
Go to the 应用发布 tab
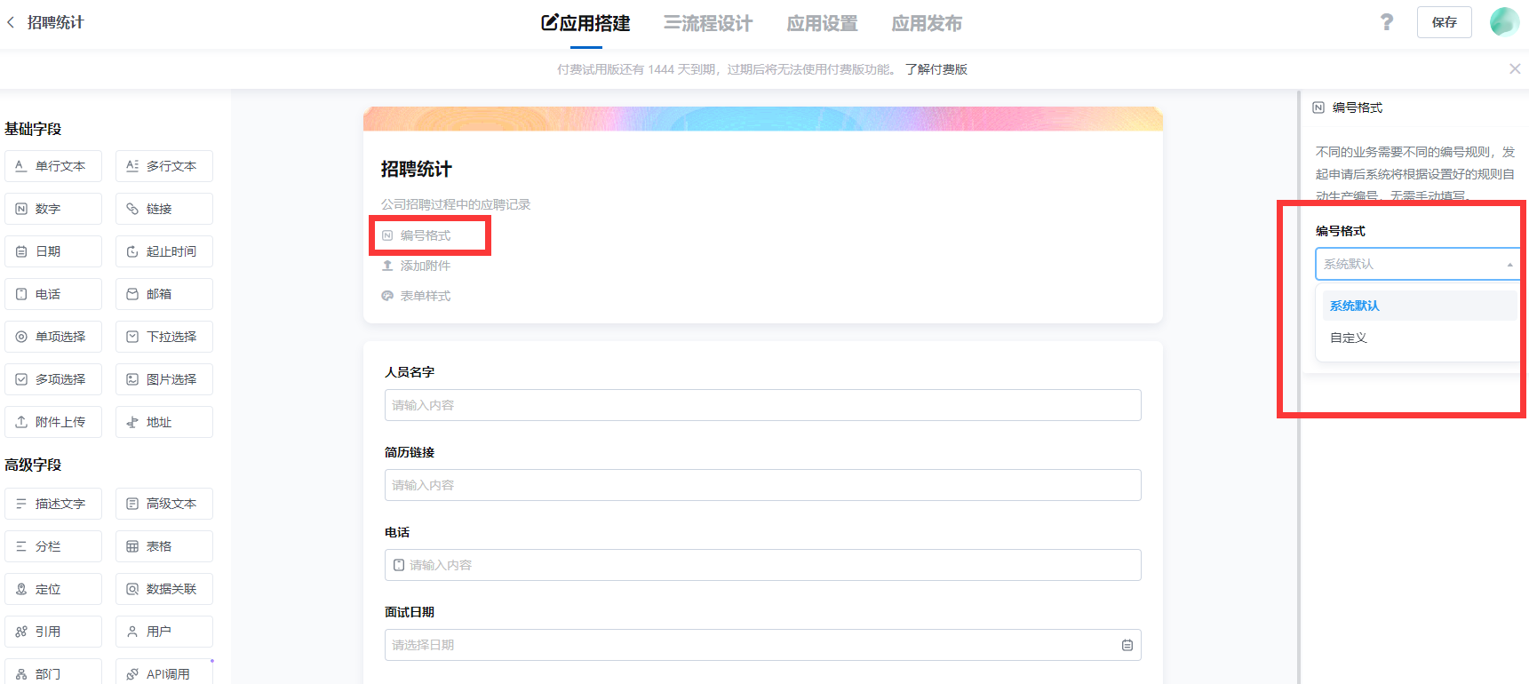(x=927, y=23)
